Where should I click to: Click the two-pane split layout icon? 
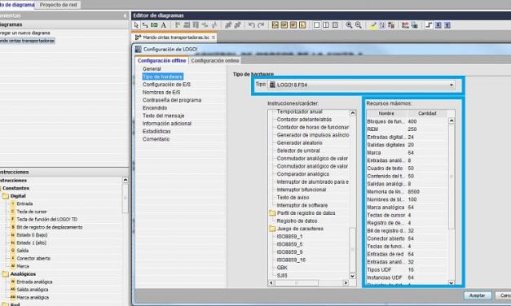tap(325, 25)
